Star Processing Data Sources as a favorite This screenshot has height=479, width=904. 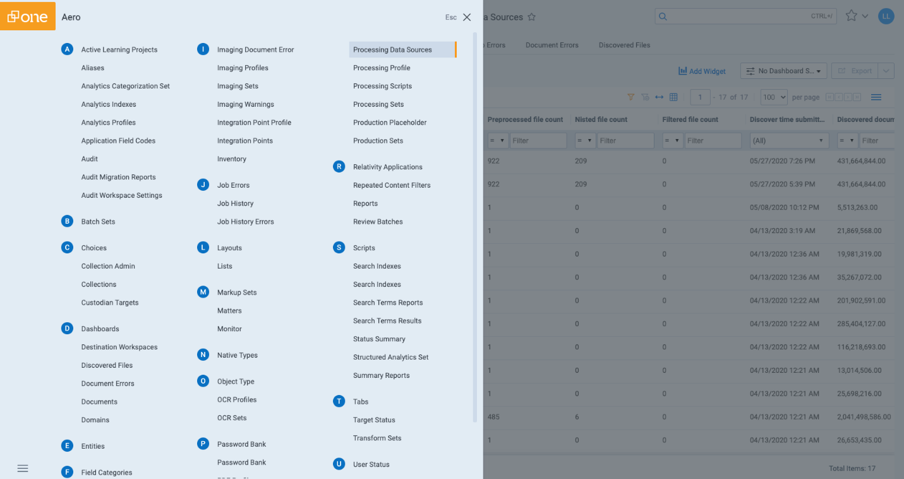531,17
